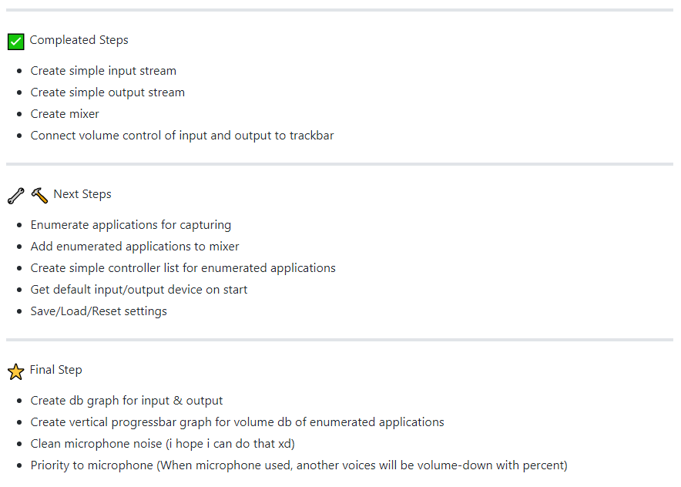Click 'Add enumerated applications to mixer'
The image size is (681, 487).
tap(135, 247)
